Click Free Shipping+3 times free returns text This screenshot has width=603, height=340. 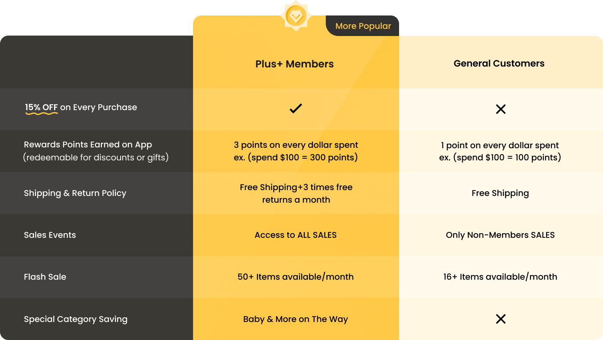pyautogui.click(x=296, y=193)
